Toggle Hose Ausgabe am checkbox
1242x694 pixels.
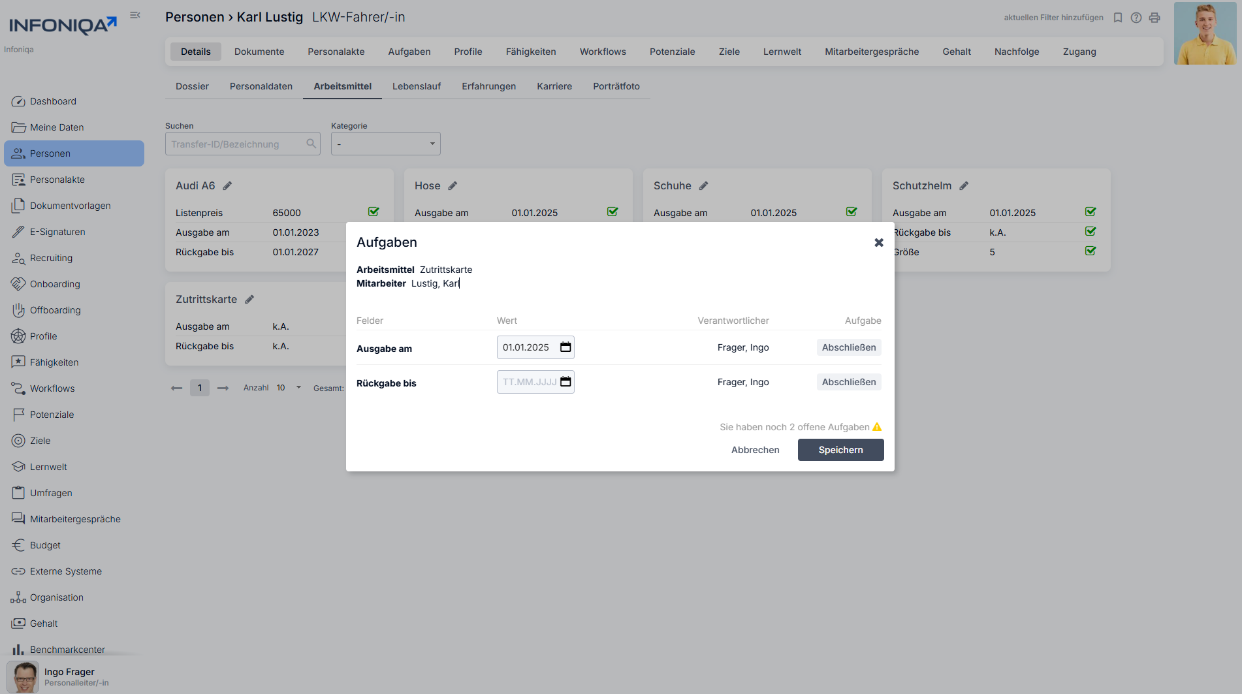[x=613, y=212]
